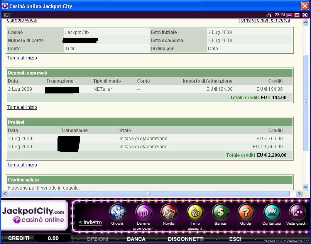
Task: Click the Casinò online title bar icon
Action: 5,6
